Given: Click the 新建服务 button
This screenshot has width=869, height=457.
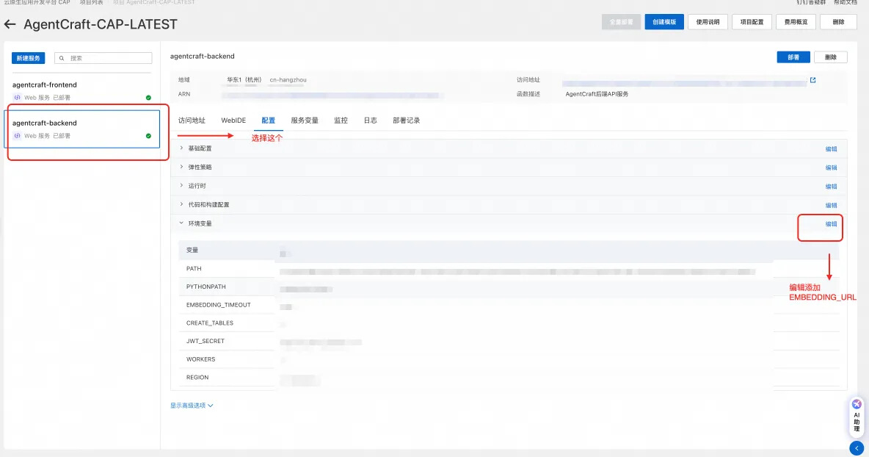Looking at the screenshot, I should coord(29,58).
